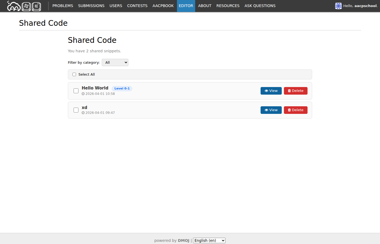
Task: Open the Filter by category dropdown
Action: (x=115, y=63)
